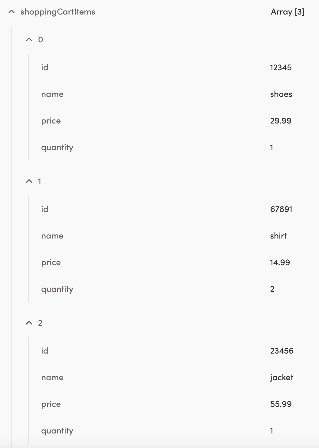The image size is (319, 448).
Task: Click the 55.99 price value
Action: pos(281,404)
